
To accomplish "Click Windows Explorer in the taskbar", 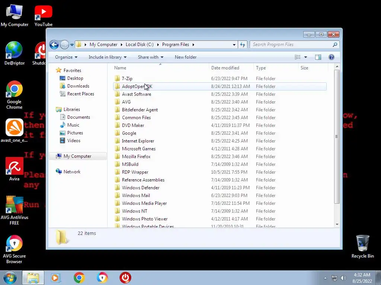I will click(33, 278).
